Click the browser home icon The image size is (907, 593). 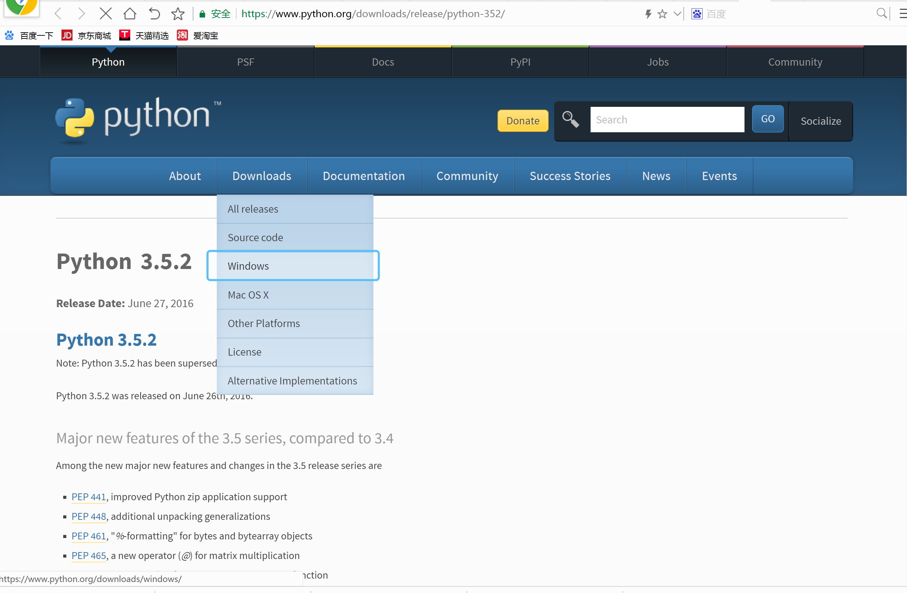[x=130, y=13]
